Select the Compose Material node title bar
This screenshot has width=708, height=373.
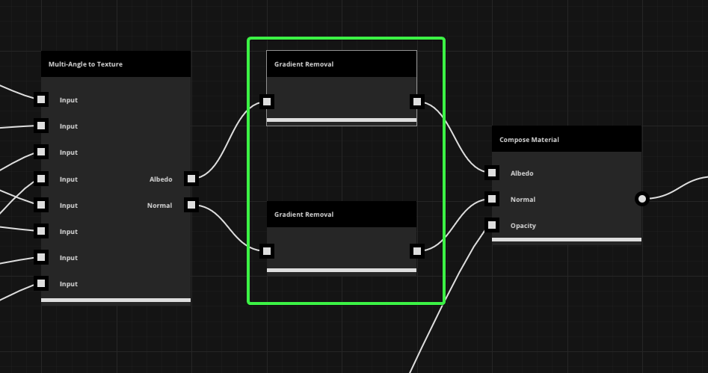[566, 140]
